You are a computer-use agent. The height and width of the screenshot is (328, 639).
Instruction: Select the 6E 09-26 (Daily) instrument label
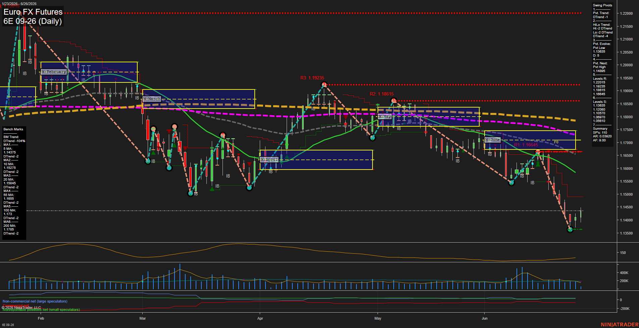click(33, 21)
